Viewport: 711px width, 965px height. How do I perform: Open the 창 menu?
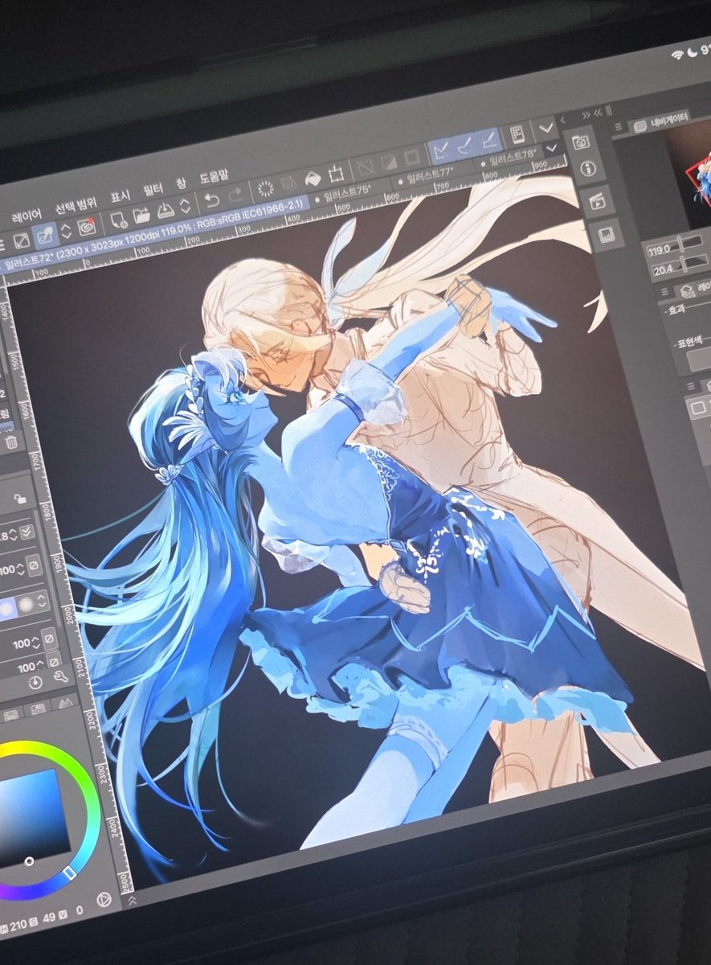click(181, 183)
